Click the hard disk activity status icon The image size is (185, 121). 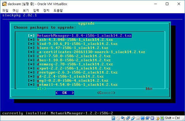tap(113, 118)
